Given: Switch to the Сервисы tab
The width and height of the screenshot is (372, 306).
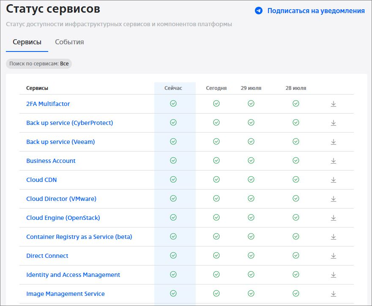Looking at the screenshot, I should (x=27, y=42).
